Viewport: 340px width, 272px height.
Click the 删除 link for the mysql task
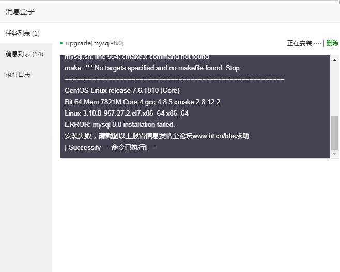332,43
